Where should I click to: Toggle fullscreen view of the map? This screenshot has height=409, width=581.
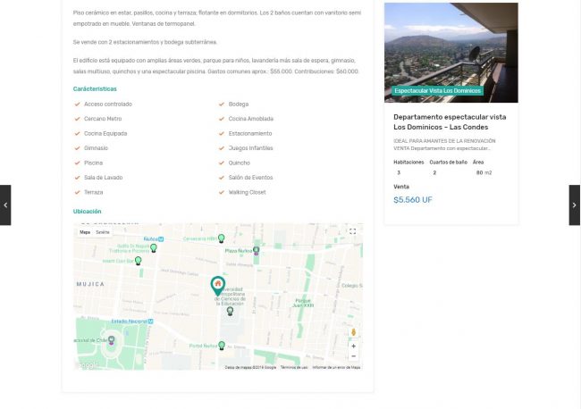coord(353,231)
